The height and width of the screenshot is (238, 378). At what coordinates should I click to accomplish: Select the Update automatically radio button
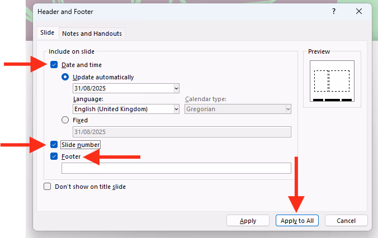(65, 77)
